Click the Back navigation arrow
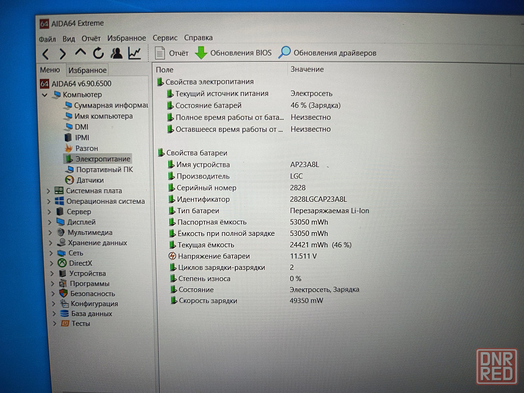The width and height of the screenshot is (524, 393). [46, 53]
